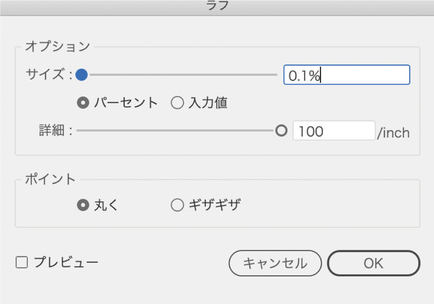
Task: Select the 入力値 radio button
Action: [x=177, y=103]
